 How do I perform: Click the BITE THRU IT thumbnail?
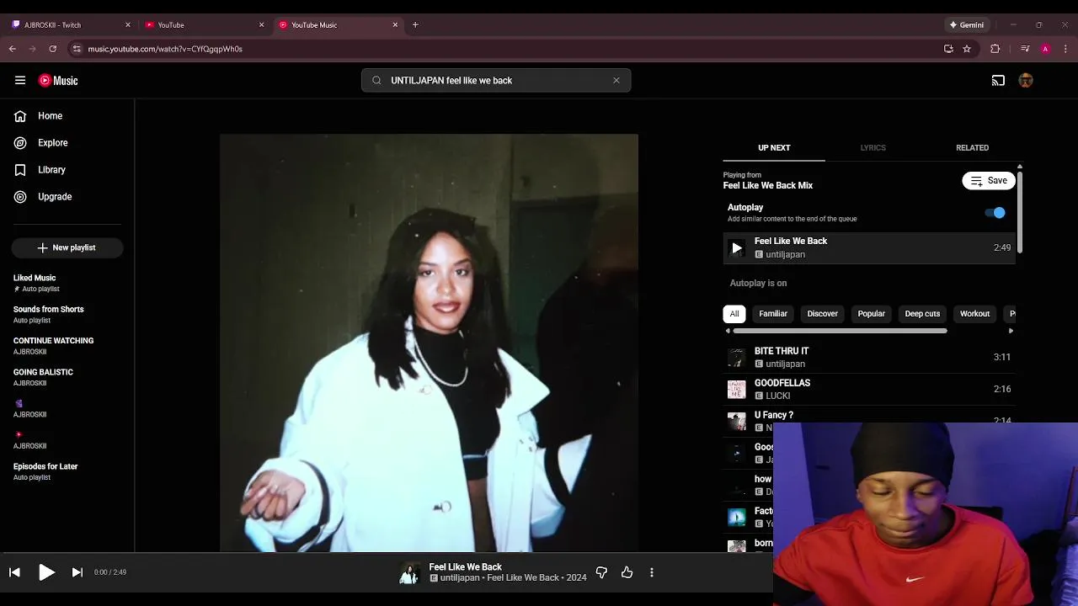pyautogui.click(x=737, y=357)
